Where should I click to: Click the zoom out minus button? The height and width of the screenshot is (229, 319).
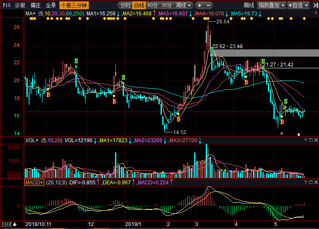[x=209, y=6]
